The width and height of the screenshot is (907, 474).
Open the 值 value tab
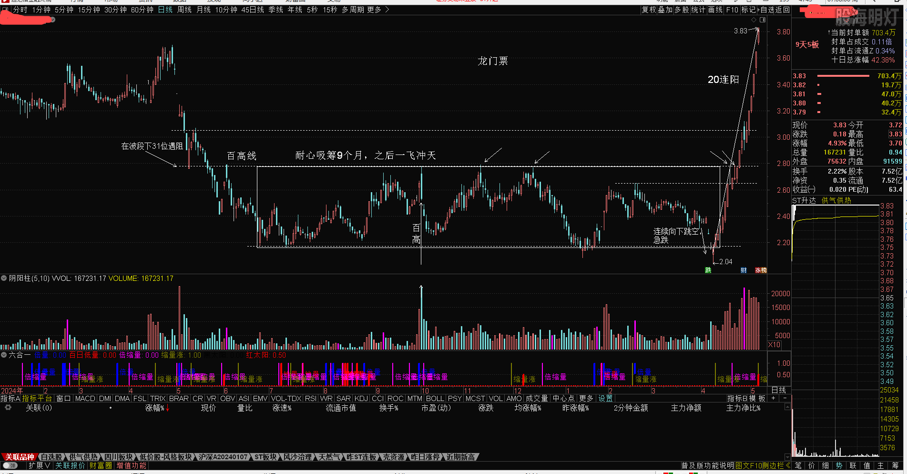[867, 465]
